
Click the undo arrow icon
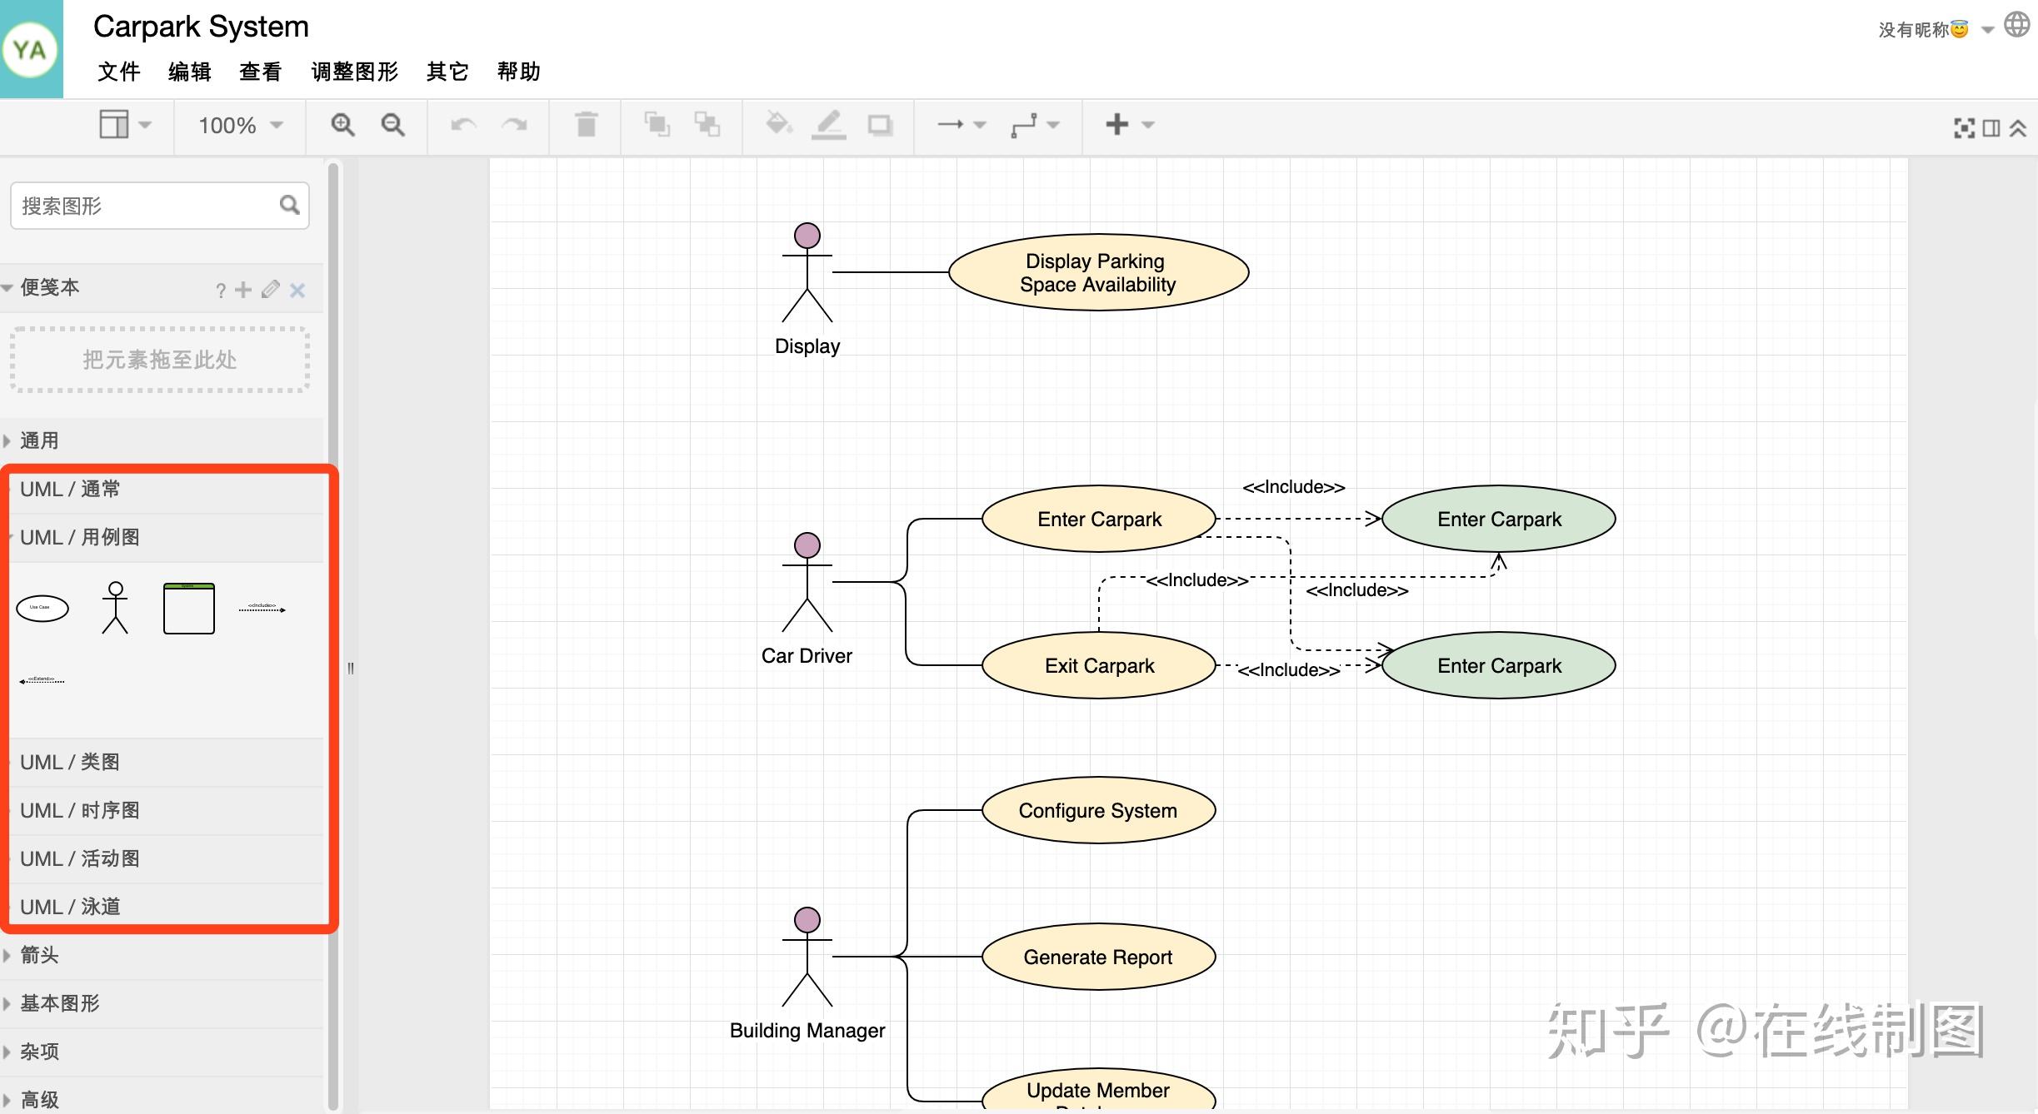(463, 125)
